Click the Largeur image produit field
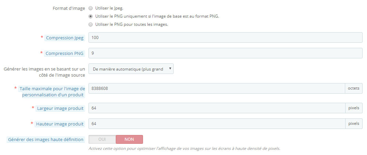The height and width of the screenshot is (155, 367). tap(217, 108)
